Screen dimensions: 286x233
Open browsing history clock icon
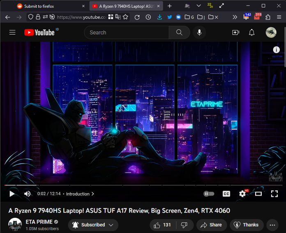[x=148, y=17]
